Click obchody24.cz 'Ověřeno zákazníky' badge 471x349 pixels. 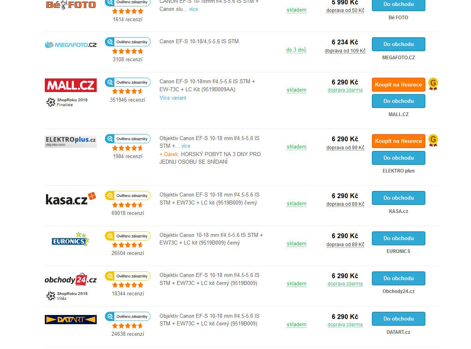tap(128, 276)
